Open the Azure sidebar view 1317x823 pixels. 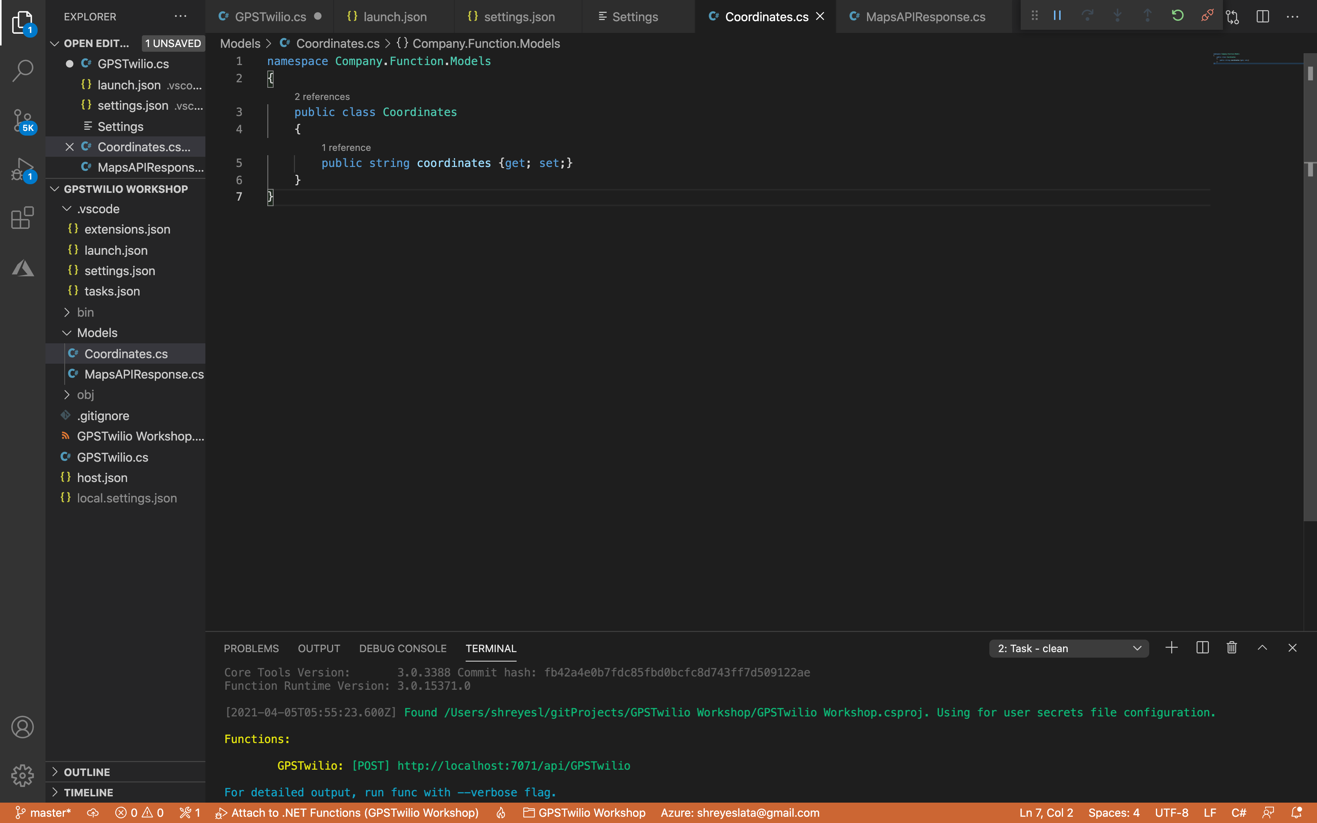(x=22, y=268)
